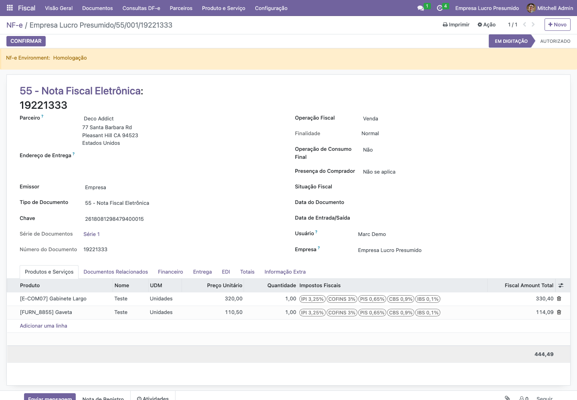Open column options settings icon
Viewport: 577px width, 400px height.
561,285
